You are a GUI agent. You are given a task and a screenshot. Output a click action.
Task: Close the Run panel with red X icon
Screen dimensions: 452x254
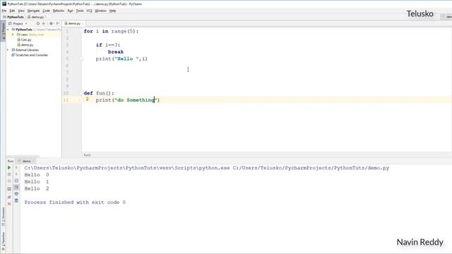[9, 204]
